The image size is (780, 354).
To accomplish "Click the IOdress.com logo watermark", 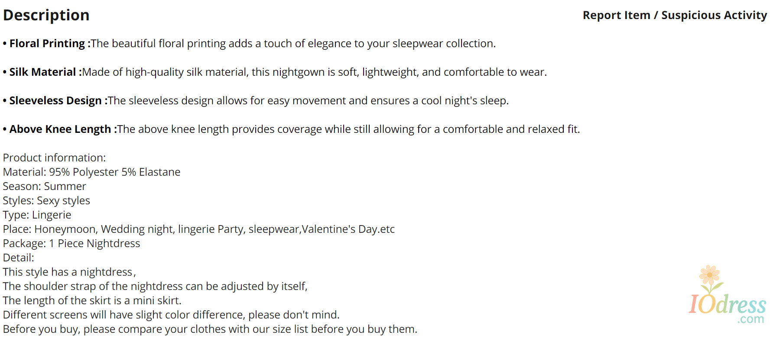I will 728,295.
